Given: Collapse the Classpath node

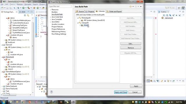Looking at the screenshot, I should point(78,23).
